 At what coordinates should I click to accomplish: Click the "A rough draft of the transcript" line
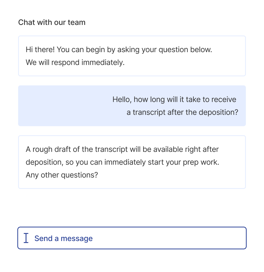122,149
